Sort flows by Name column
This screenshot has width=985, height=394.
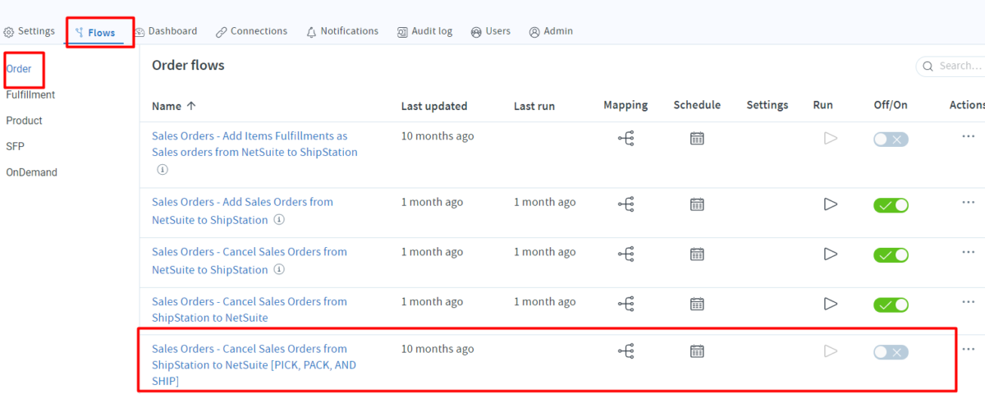174,106
